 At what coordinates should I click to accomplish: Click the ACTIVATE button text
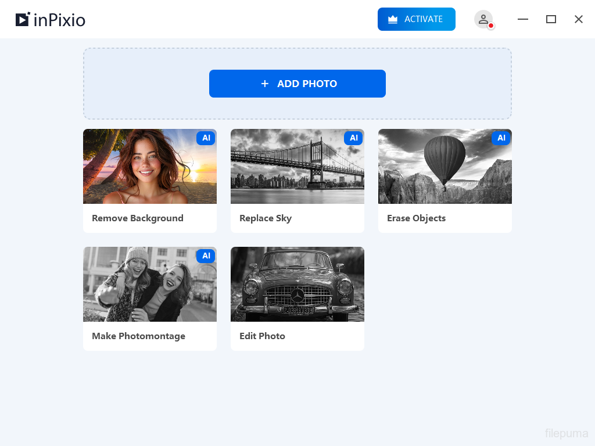point(424,19)
